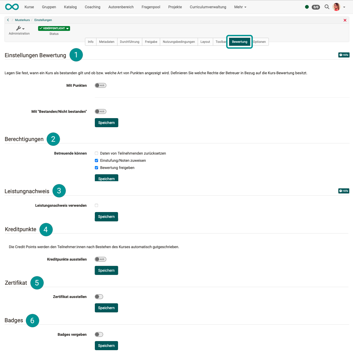Click the green online status indicator
This screenshot has height=356, width=353.
(307, 7)
